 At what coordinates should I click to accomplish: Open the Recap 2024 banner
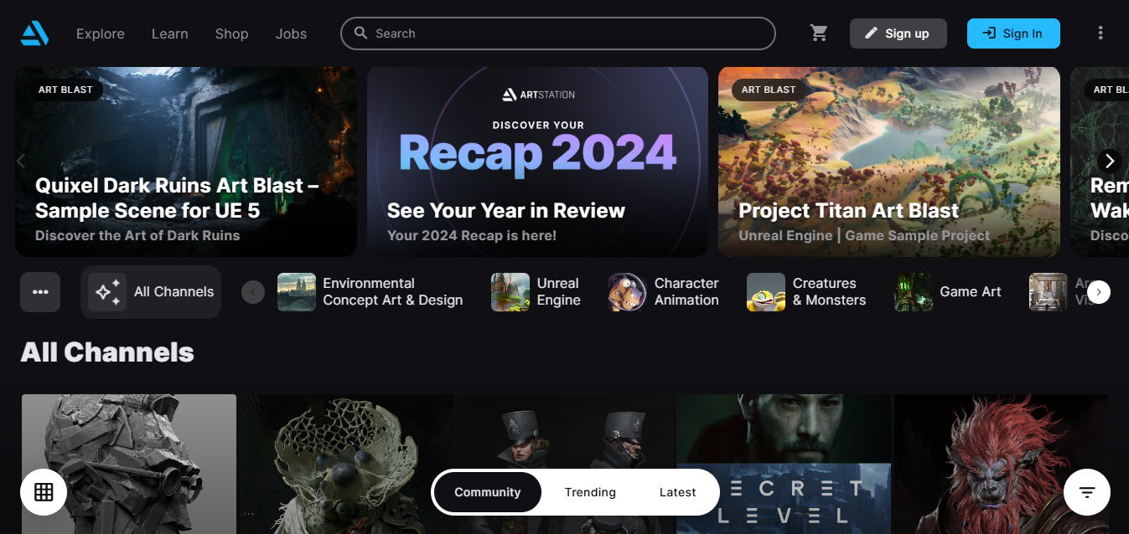pos(537,162)
